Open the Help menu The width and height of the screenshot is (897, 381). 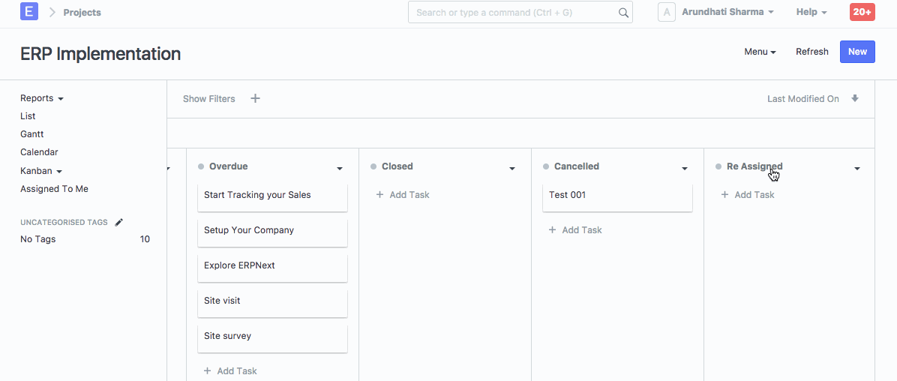click(x=811, y=12)
